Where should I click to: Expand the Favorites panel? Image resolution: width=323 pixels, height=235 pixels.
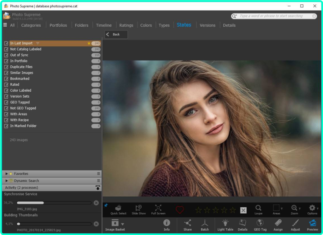7,174
